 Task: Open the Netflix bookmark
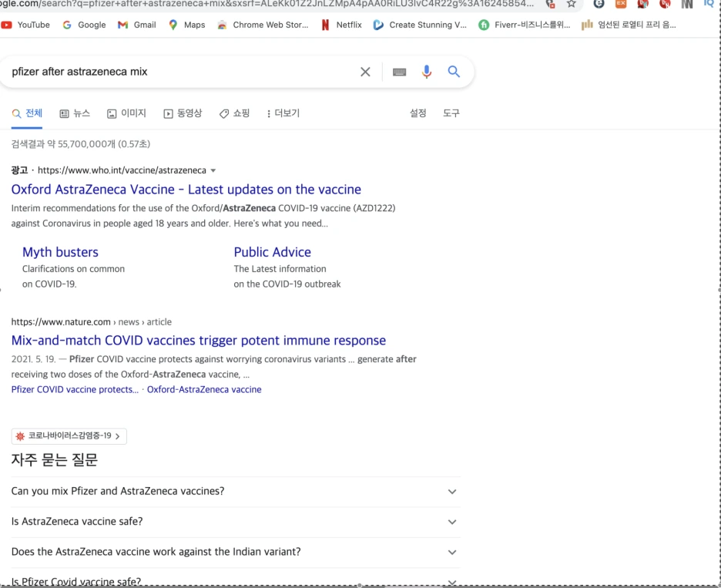342,25
